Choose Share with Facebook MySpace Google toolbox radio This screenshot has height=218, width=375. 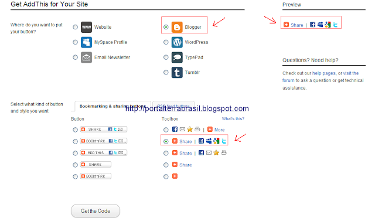coord(166,141)
